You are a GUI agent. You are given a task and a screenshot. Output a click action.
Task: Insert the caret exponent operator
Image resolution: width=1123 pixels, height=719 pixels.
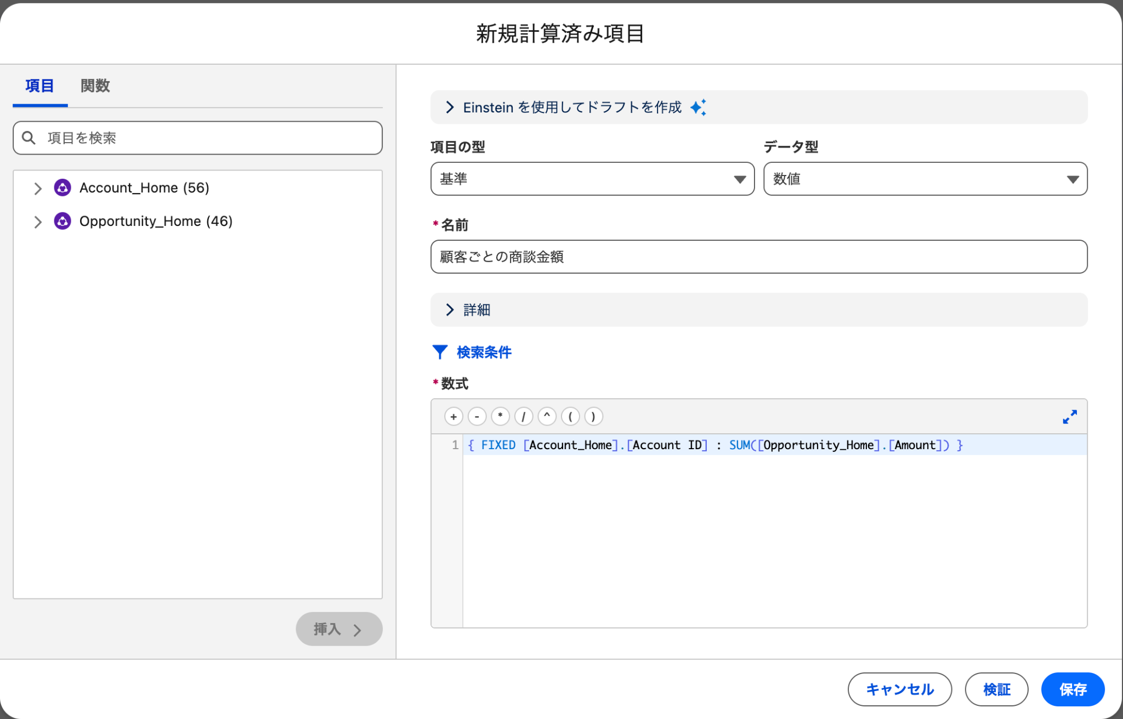[x=547, y=417]
